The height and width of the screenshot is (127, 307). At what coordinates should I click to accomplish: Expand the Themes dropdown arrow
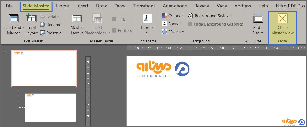coord(147,33)
